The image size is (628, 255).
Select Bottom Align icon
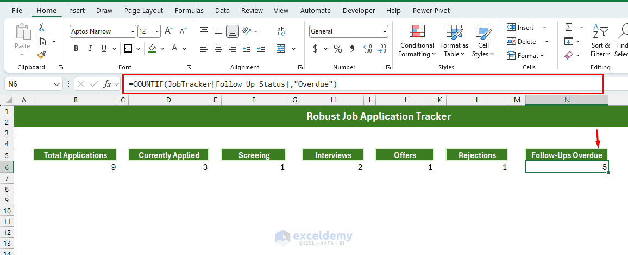tap(233, 31)
